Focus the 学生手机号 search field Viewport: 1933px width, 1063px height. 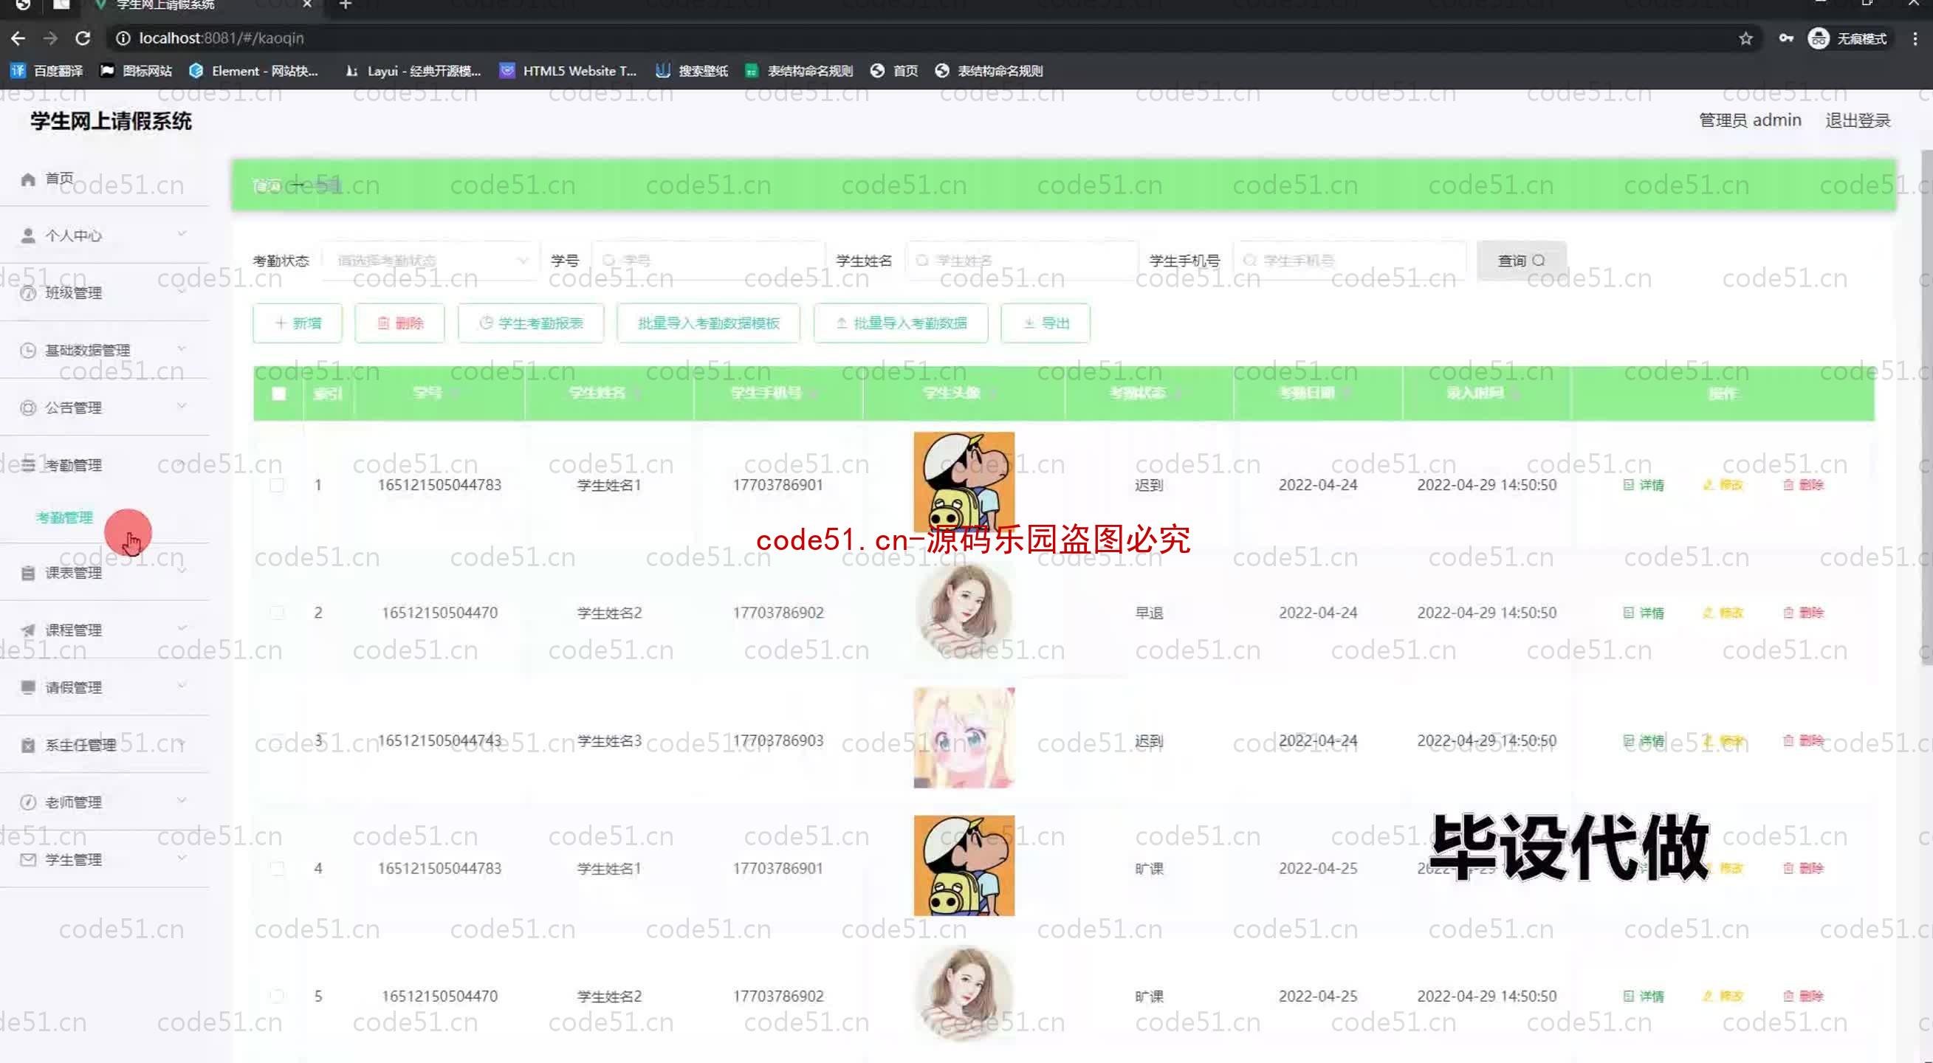[x=1349, y=261]
